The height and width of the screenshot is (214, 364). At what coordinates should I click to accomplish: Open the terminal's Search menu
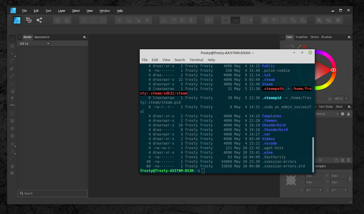(x=180, y=60)
